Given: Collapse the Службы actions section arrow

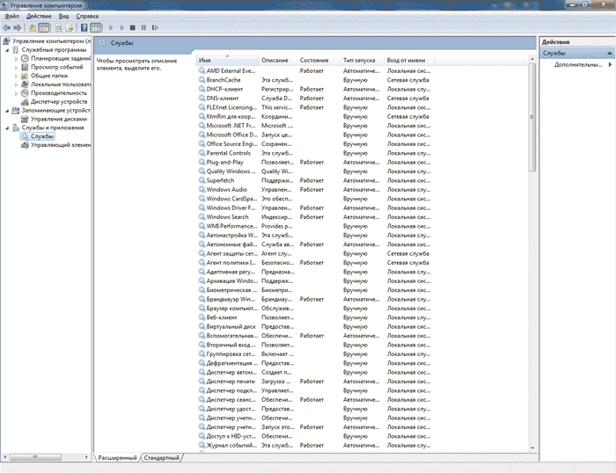Looking at the screenshot, I should click(x=609, y=53).
